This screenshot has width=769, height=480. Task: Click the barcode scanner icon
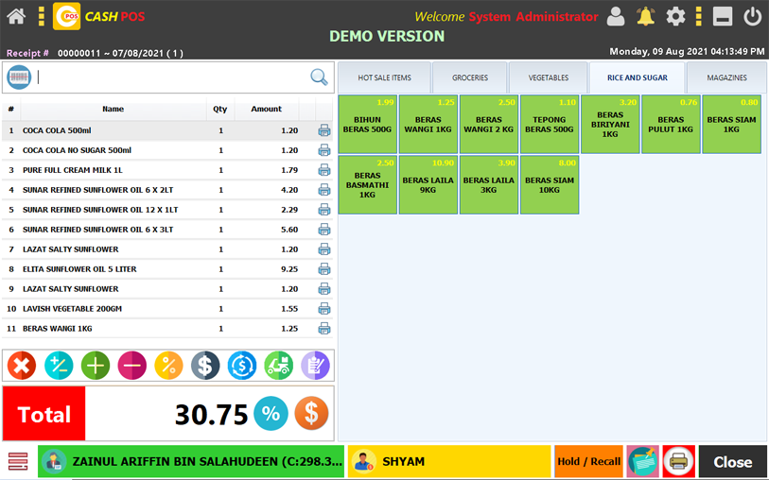click(19, 77)
